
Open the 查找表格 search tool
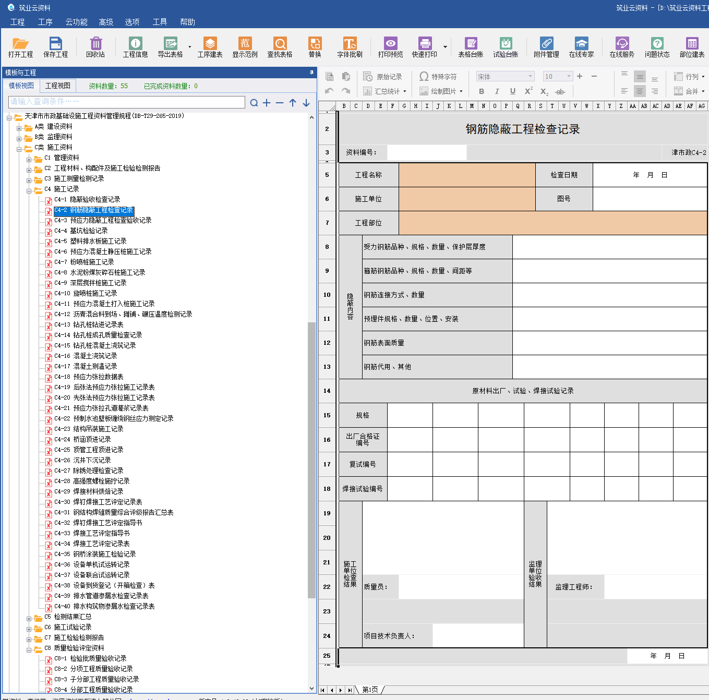280,47
